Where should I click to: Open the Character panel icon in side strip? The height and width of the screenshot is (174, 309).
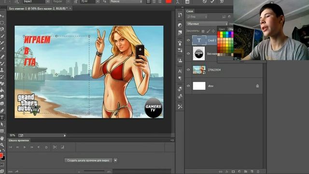coord(180,71)
